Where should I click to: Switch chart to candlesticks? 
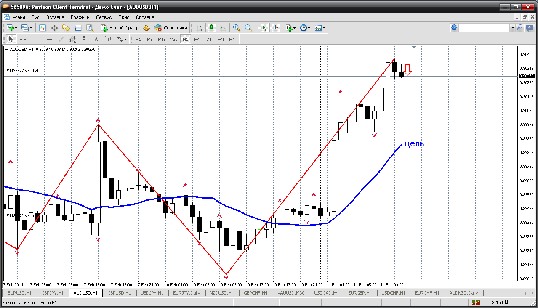(211, 28)
